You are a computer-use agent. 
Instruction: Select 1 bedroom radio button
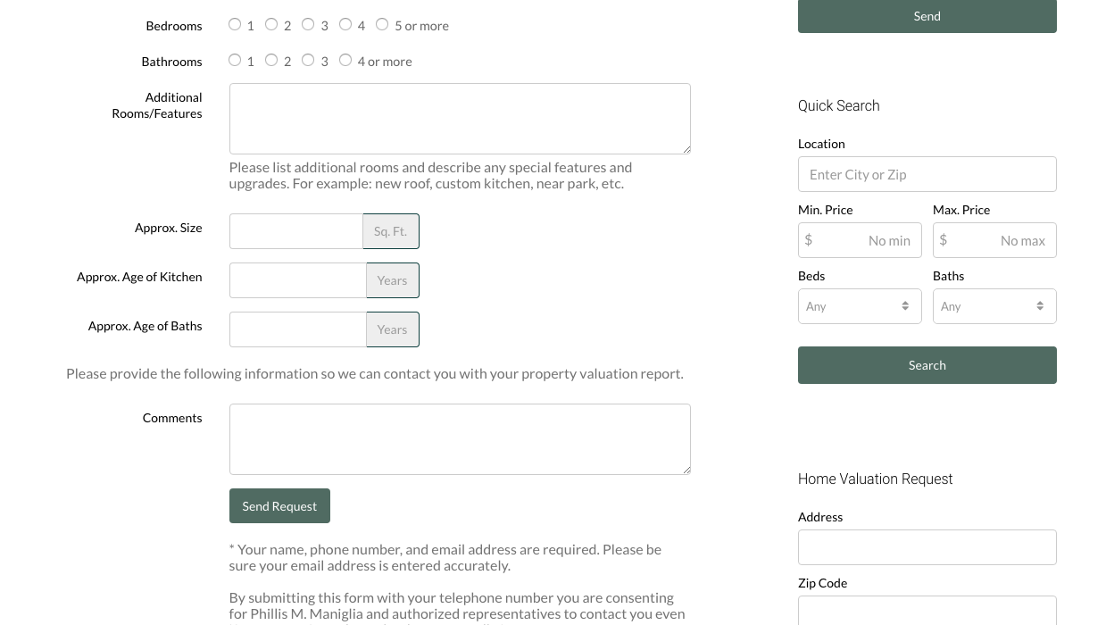pyautogui.click(x=235, y=25)
